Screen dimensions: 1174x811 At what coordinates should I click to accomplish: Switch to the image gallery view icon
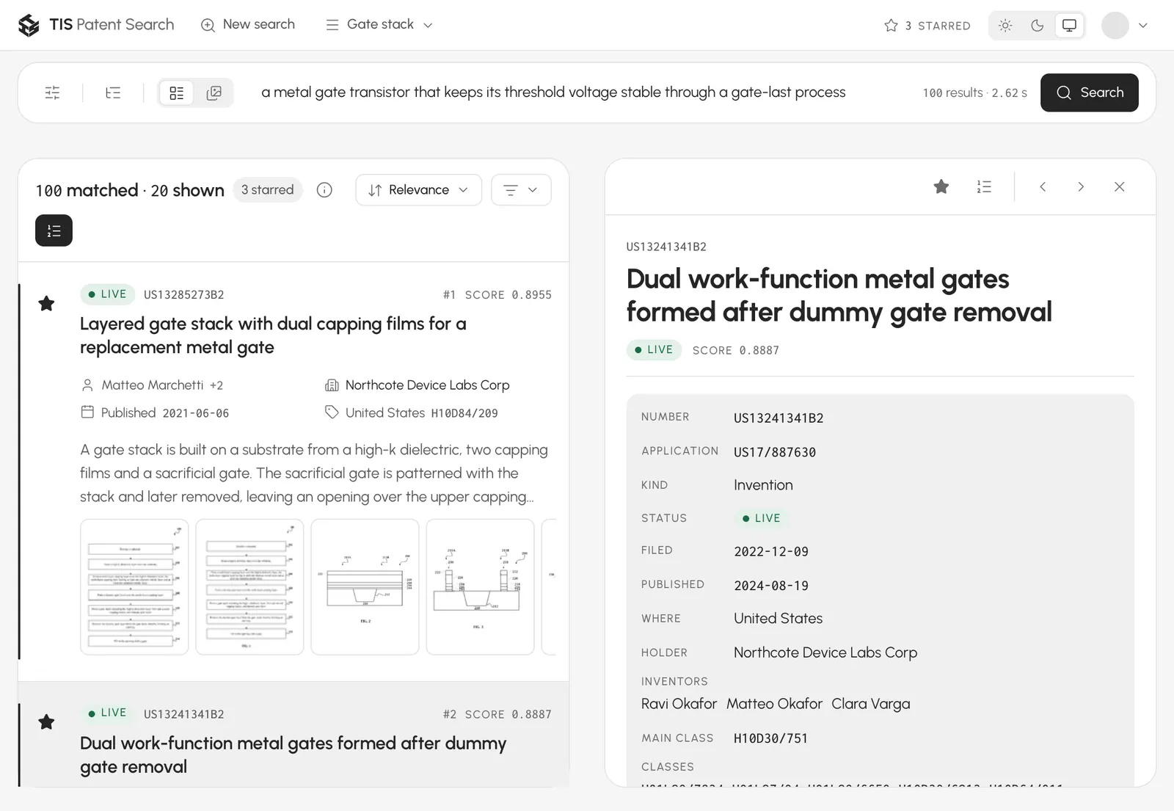click(214, 93)
